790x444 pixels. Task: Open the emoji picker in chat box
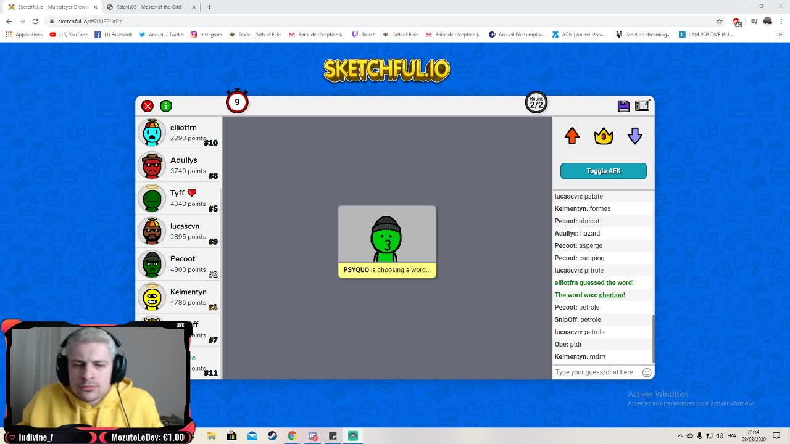point(646,372)
